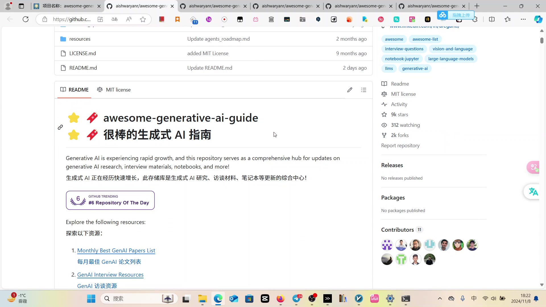Open the tab actions menu icon

point(21,6)
